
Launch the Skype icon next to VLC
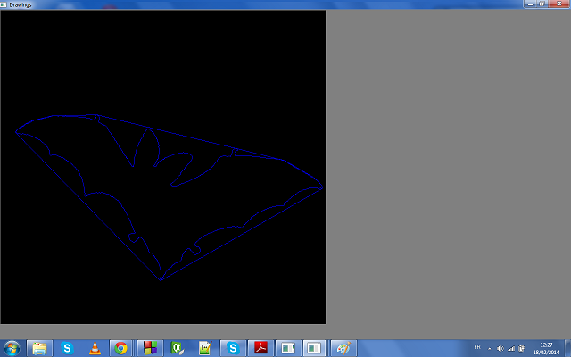(67, 348)
